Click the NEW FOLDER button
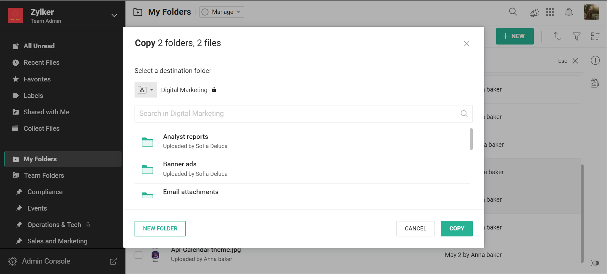Image resolution: width=607 pixels, height=274 pixels. 160,229
